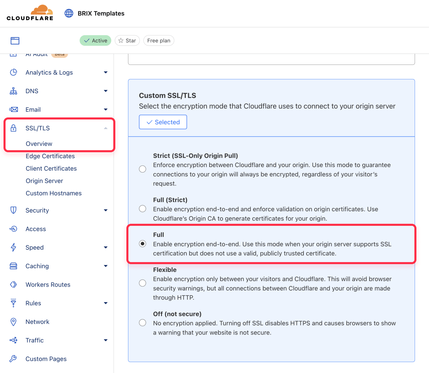Click the Access arrow-circle icon

(x=13, y=229)
